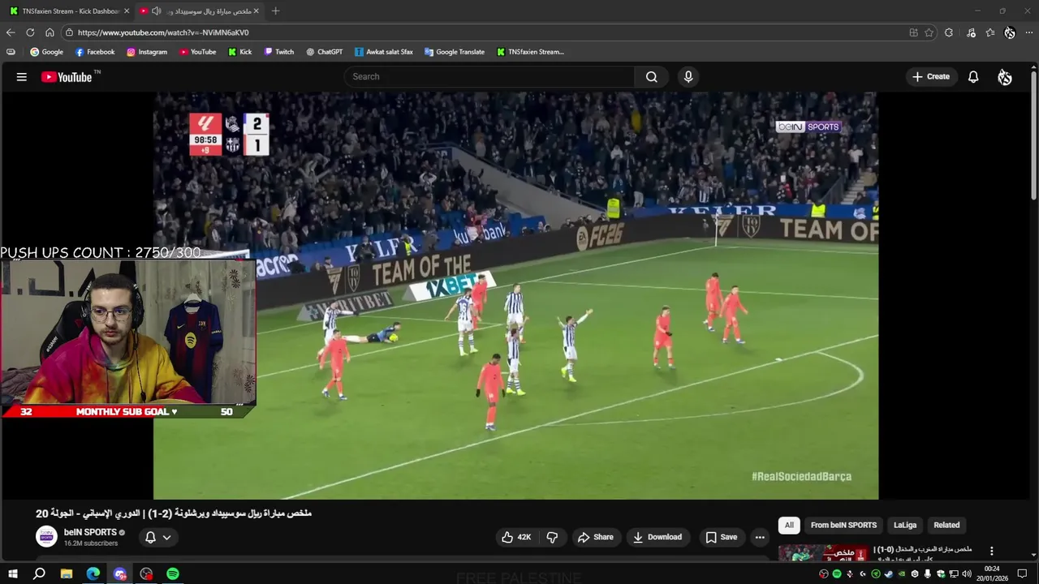1039x584 pixels.
Task: Select the All filter chip
Action: [789, 525]
